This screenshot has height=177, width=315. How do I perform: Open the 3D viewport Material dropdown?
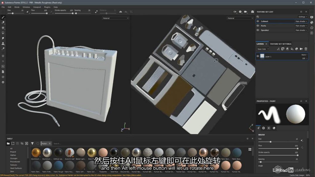(x=115, y=18)
